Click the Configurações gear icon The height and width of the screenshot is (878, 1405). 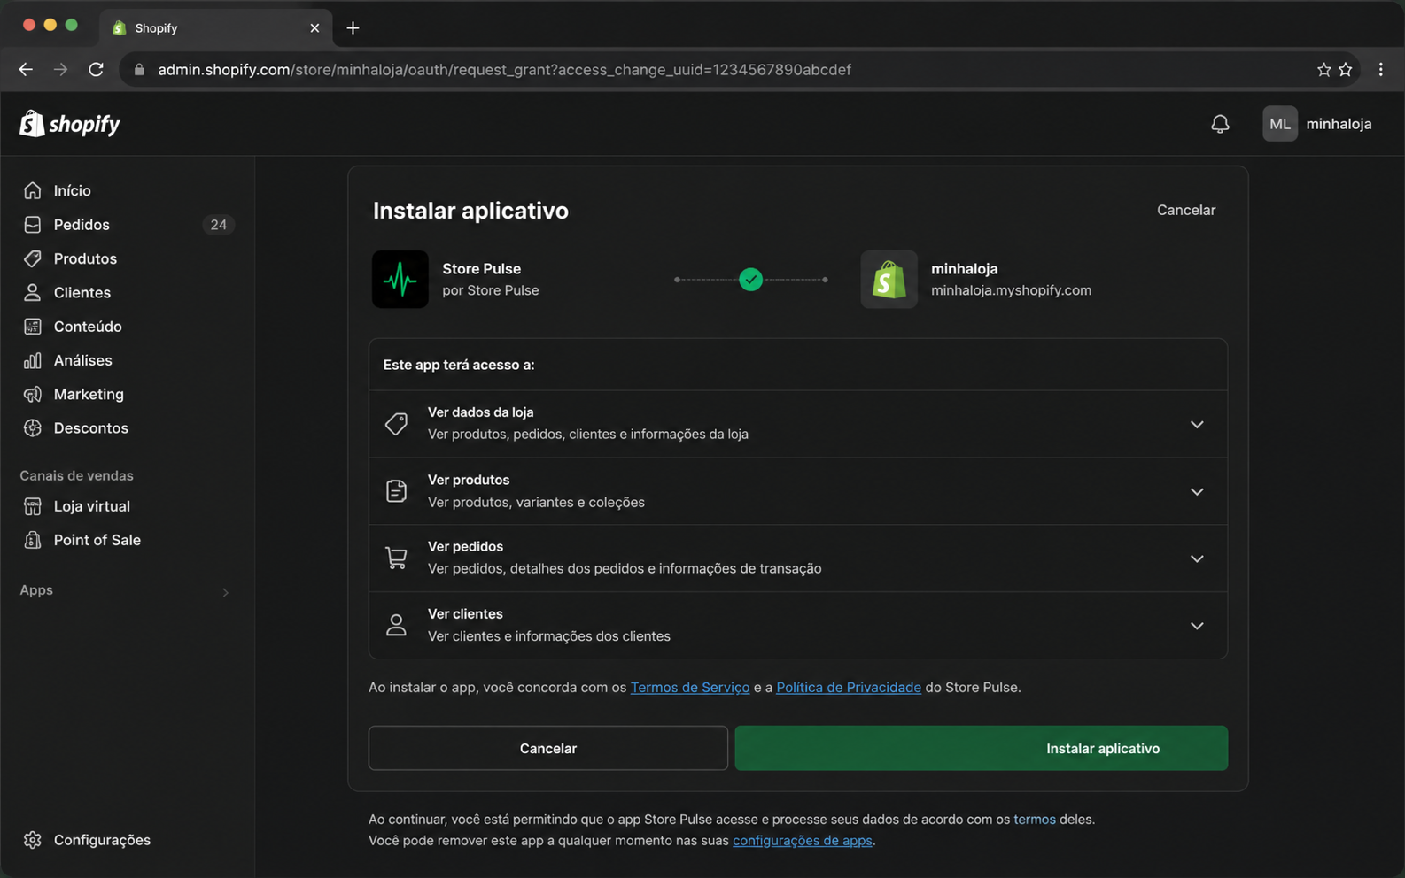[x=33, y=840]
